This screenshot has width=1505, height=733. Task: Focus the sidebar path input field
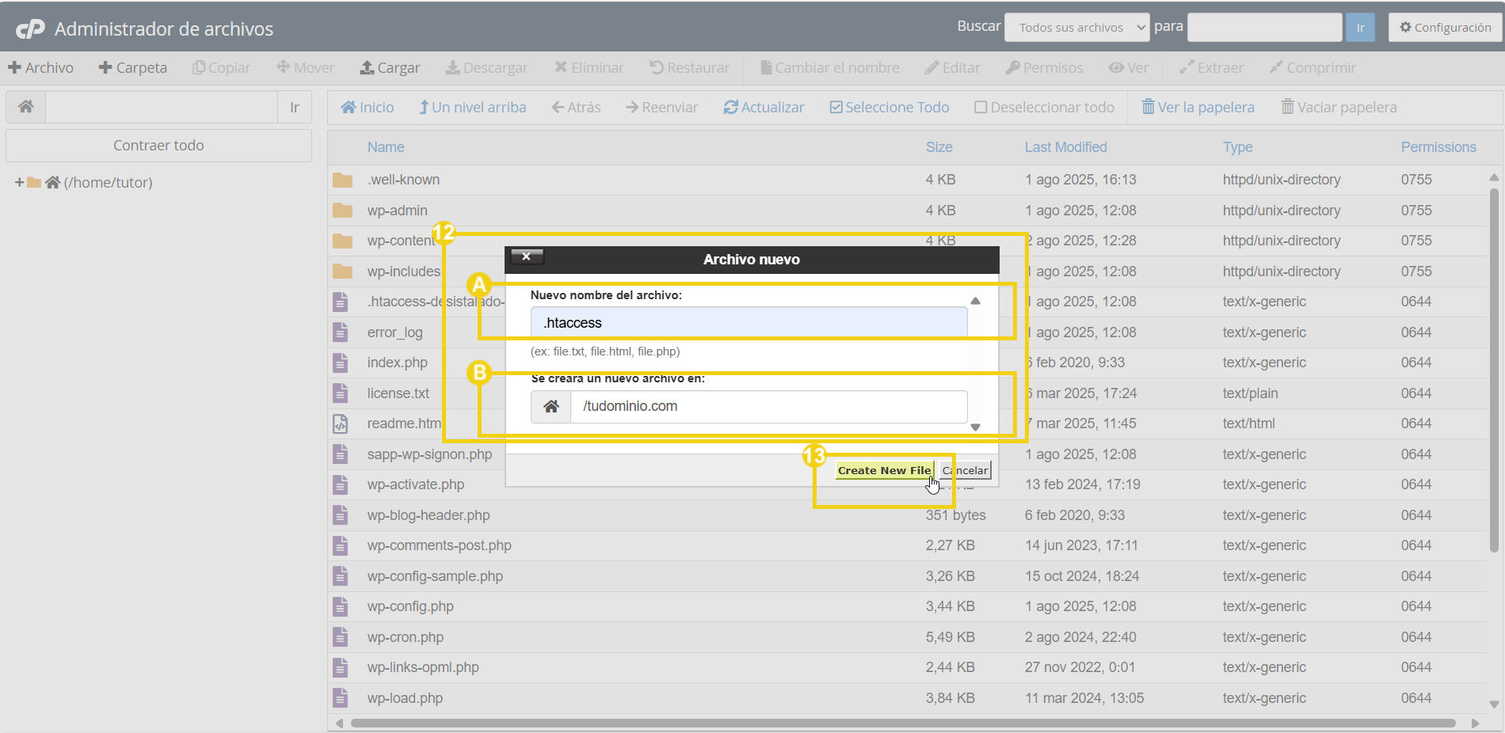pos(162,107)
